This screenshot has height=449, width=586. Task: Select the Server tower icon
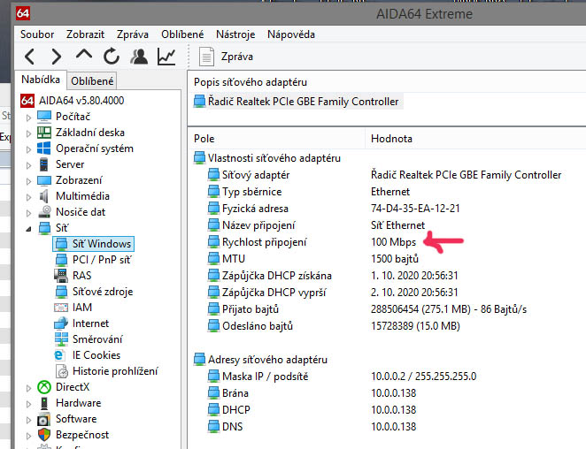click(44, 164)
